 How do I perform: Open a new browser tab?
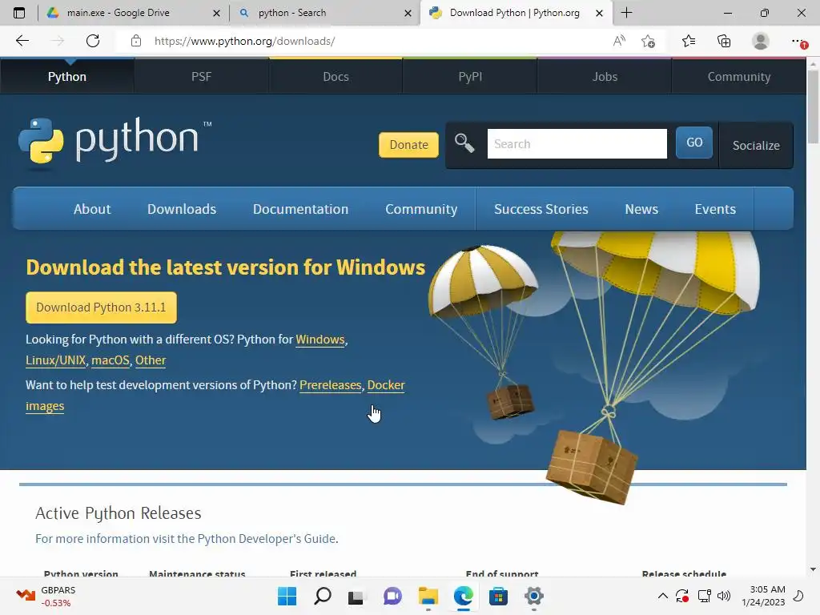pyautogui.click(x=626, y=13)
